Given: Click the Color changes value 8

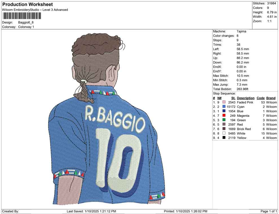Looking at the screenshot, I should pos(237,36).
